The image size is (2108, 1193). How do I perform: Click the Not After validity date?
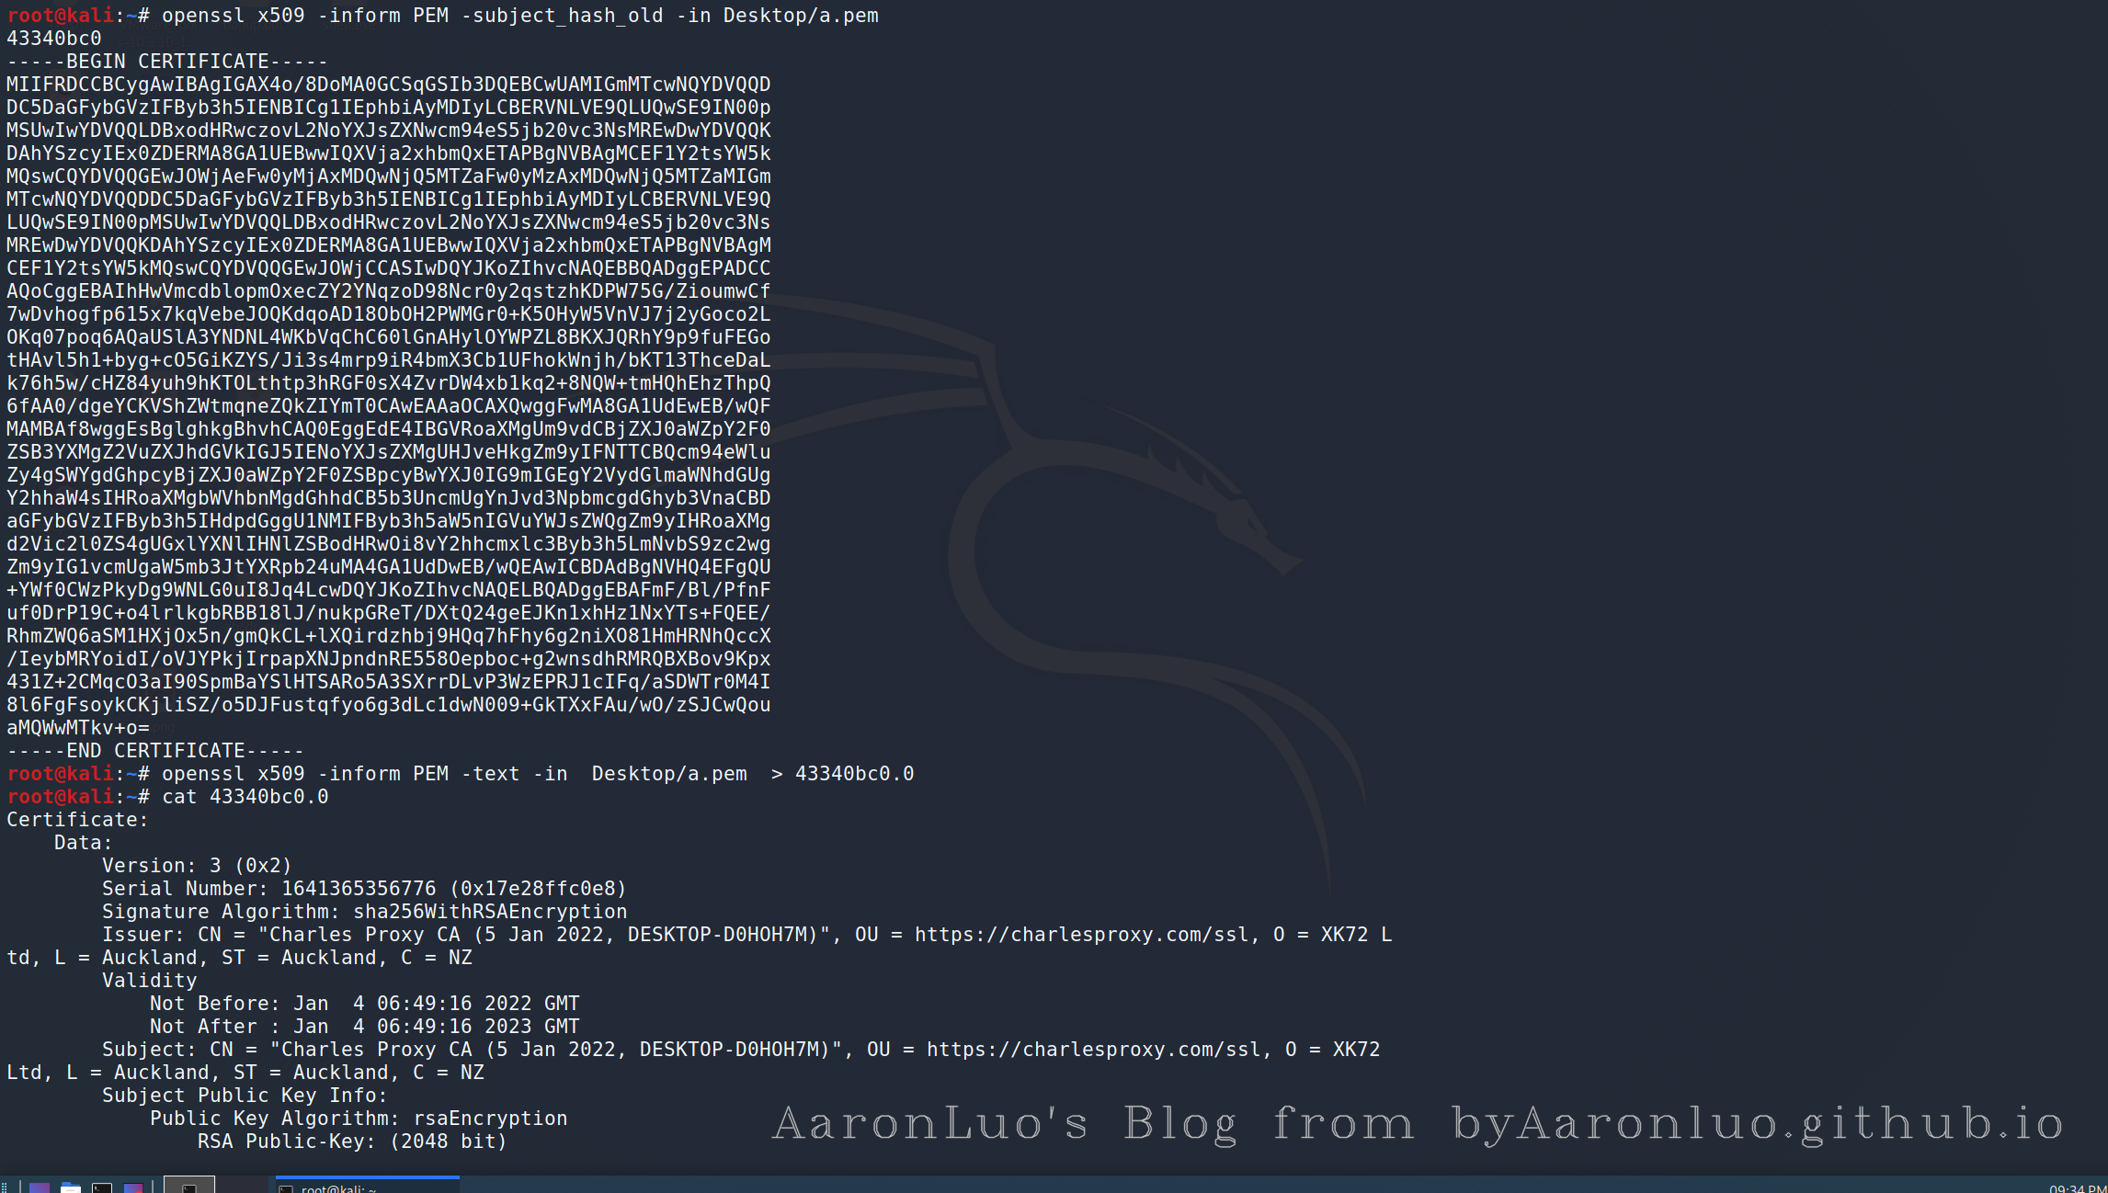(x=437, y=1027)
